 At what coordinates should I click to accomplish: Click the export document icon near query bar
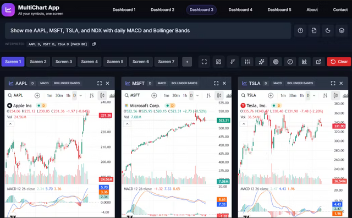pyautogui.click(x=314, y=31)
